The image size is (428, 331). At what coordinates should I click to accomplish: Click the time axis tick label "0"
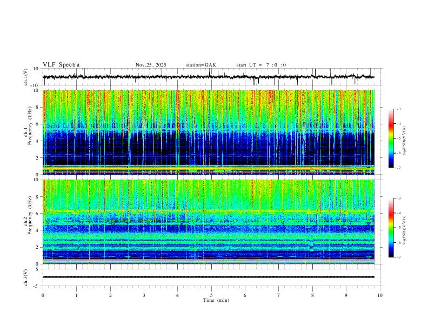coord(43,295)
